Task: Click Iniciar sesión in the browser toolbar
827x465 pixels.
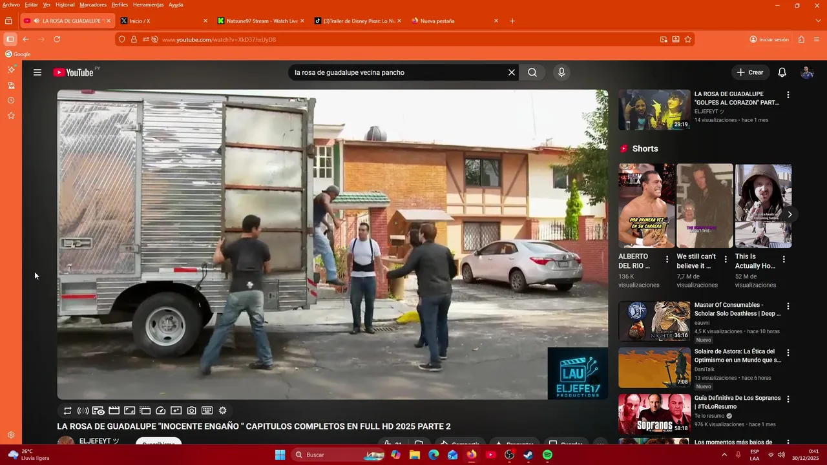Action: click(x=769, y=39)
